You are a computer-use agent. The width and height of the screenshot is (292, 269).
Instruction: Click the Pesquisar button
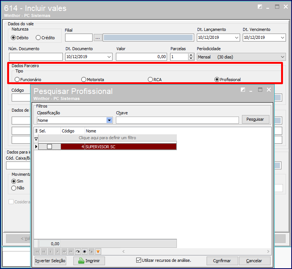(255, 119)
